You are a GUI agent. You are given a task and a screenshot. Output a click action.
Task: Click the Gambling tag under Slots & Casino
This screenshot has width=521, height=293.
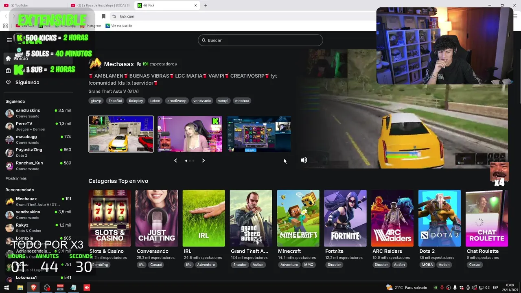click(100, 265)
